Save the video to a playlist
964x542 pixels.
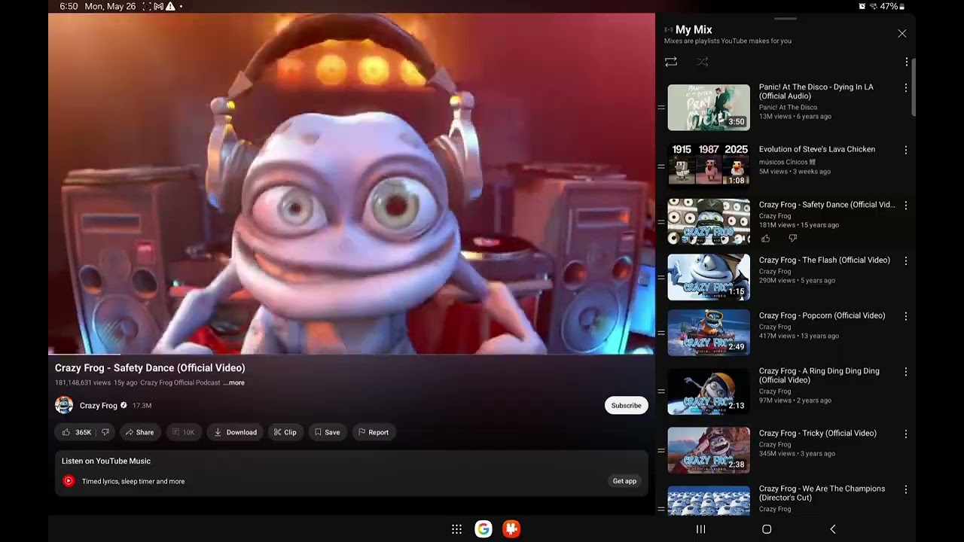click(x=327, y=432)
